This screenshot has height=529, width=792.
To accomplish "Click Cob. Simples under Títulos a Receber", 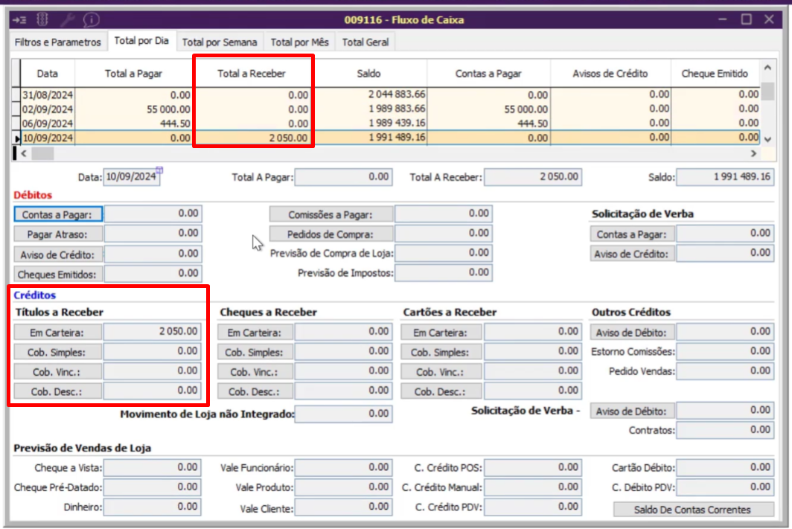I will [57, 353].
